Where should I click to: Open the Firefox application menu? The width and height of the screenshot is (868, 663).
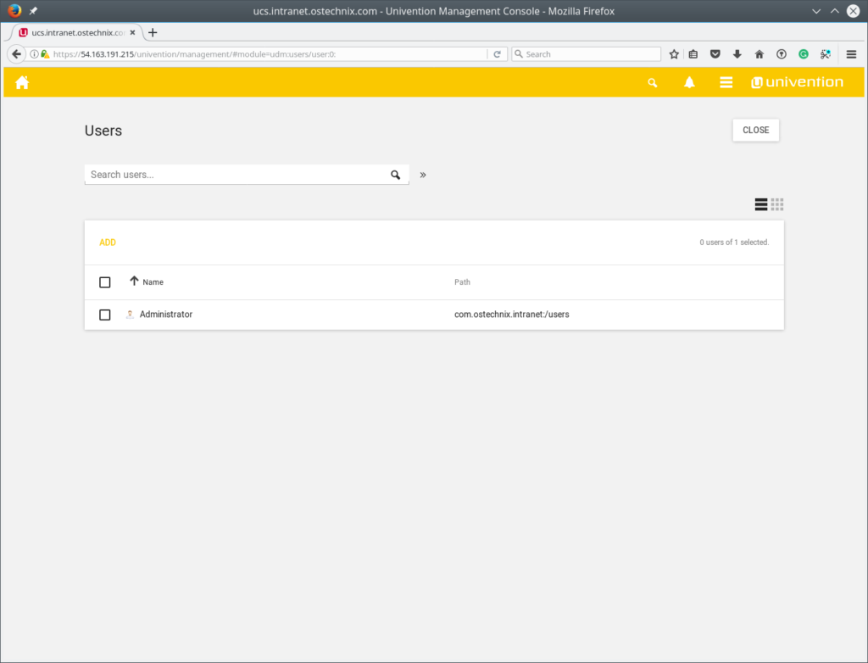click(x=851, y=53)
